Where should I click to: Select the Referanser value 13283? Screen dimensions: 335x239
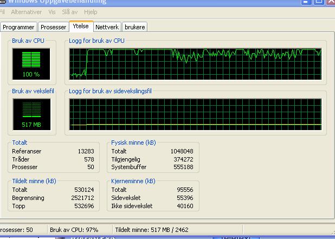tap(86, 151)
